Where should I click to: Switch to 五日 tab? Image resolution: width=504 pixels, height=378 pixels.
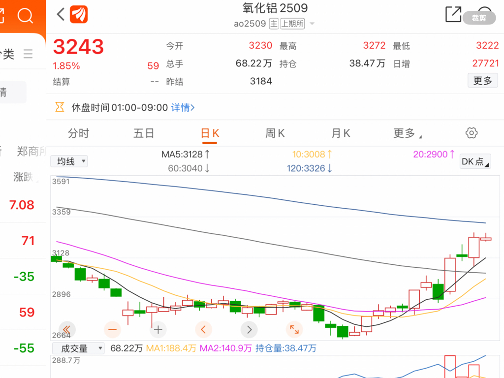point(144,133)
